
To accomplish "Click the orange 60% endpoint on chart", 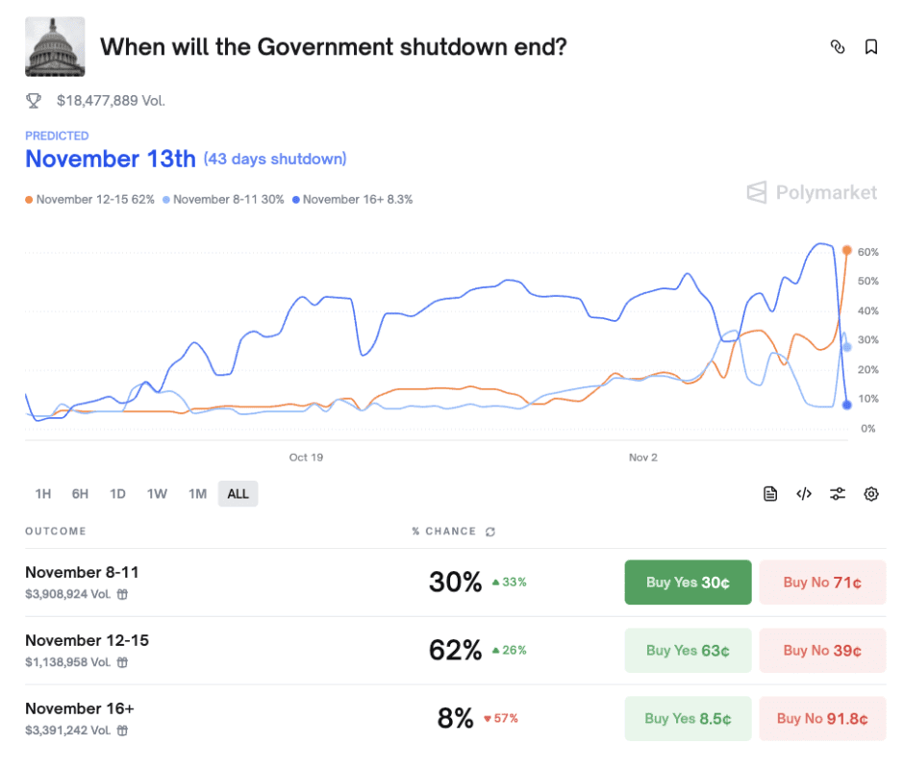I will click(846, 250).
